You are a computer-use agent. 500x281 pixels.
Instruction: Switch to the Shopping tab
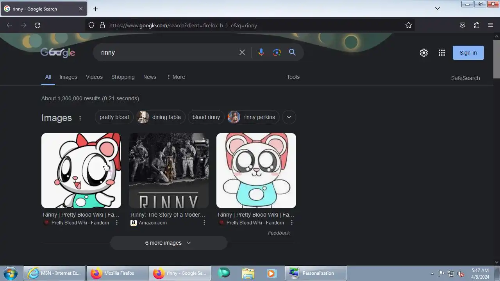point(123,77)
